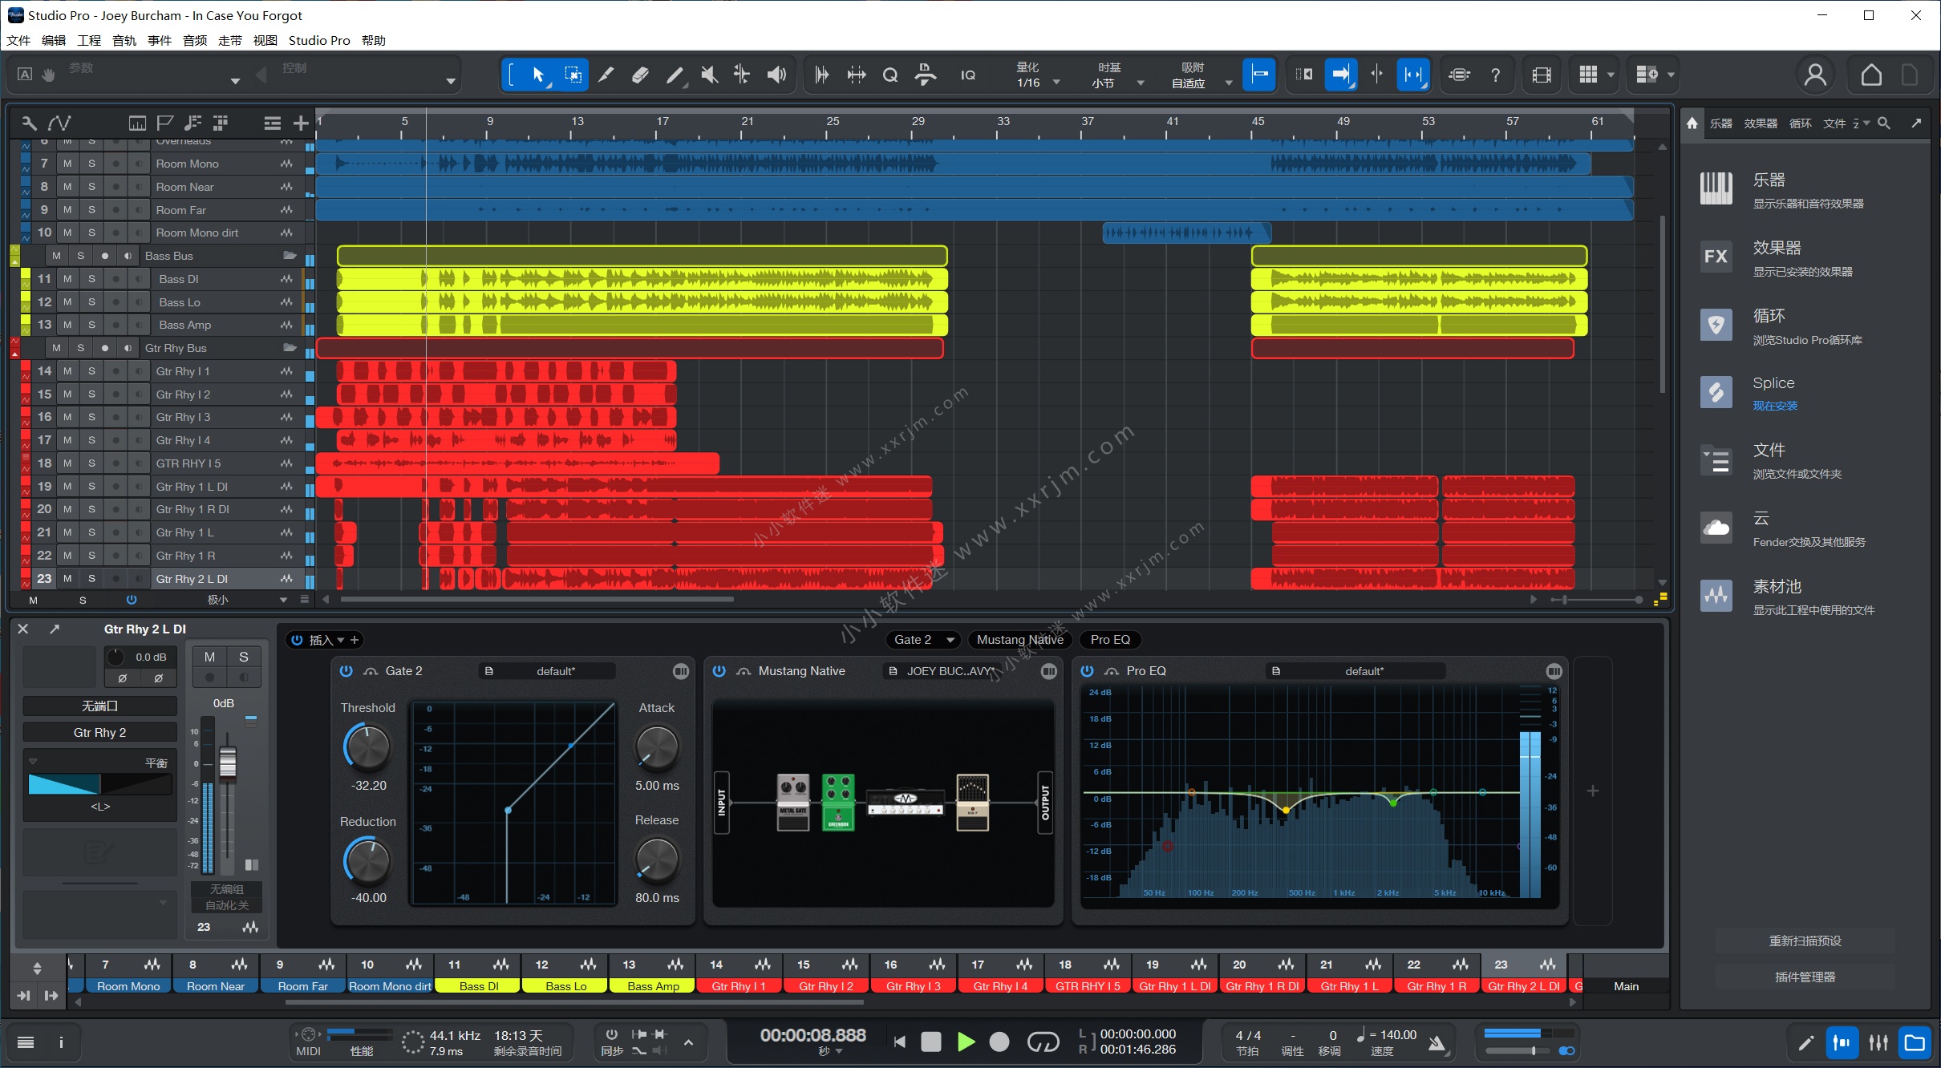Mute the Bass DI track
Image resolution: width=1941 pixels, height=1068 pixels.
[x=67, y=278]
